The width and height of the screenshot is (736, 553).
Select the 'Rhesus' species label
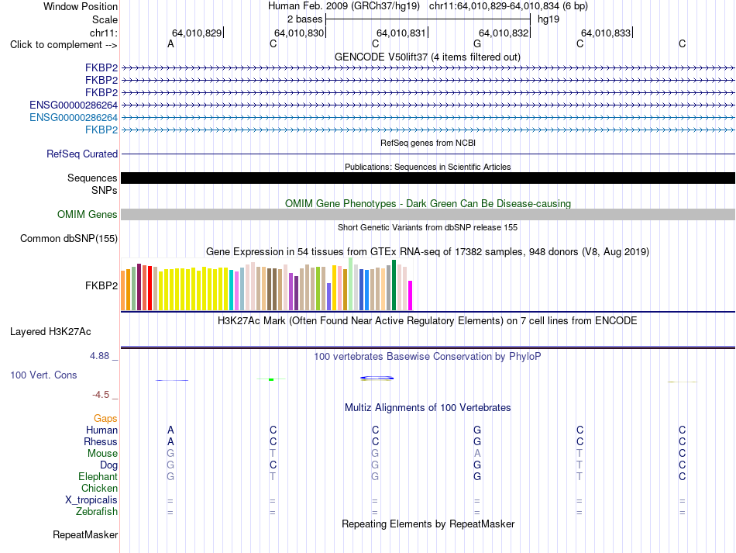[101, 441]
